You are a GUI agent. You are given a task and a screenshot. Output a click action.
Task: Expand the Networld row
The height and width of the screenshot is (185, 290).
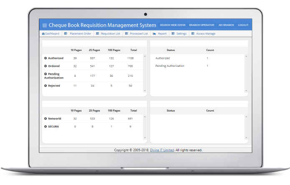(x=45, y=119)
